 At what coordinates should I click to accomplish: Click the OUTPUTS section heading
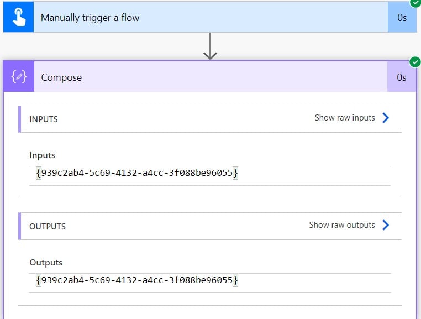48,226
